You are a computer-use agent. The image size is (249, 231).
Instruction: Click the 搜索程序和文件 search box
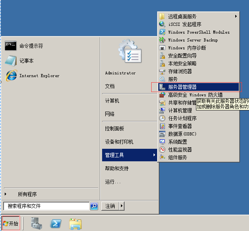tap(46, 206)
